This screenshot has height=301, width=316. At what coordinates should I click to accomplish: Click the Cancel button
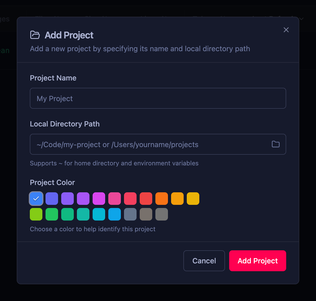coord(204,261)
